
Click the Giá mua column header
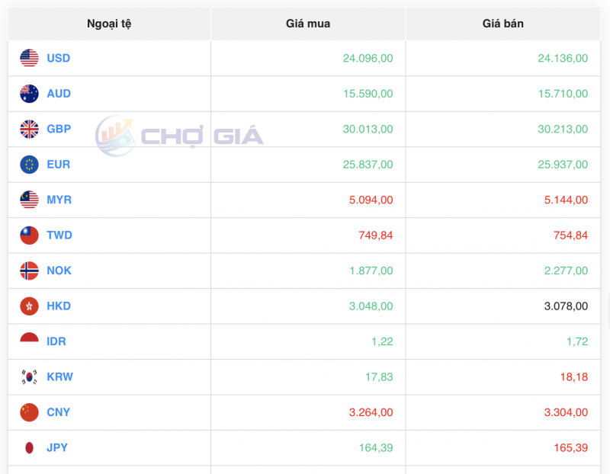pos(308,24)
